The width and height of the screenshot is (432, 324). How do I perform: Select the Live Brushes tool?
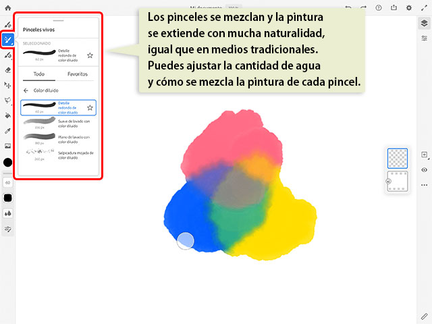[8, 40]
